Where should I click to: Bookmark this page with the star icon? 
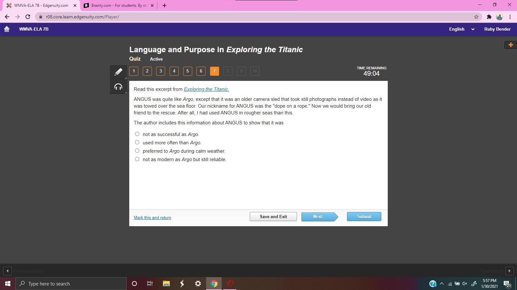[476, 17]
